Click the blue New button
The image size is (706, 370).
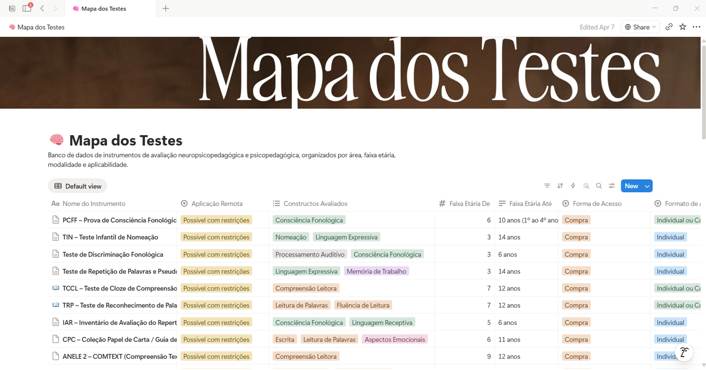tap(631, 186)
